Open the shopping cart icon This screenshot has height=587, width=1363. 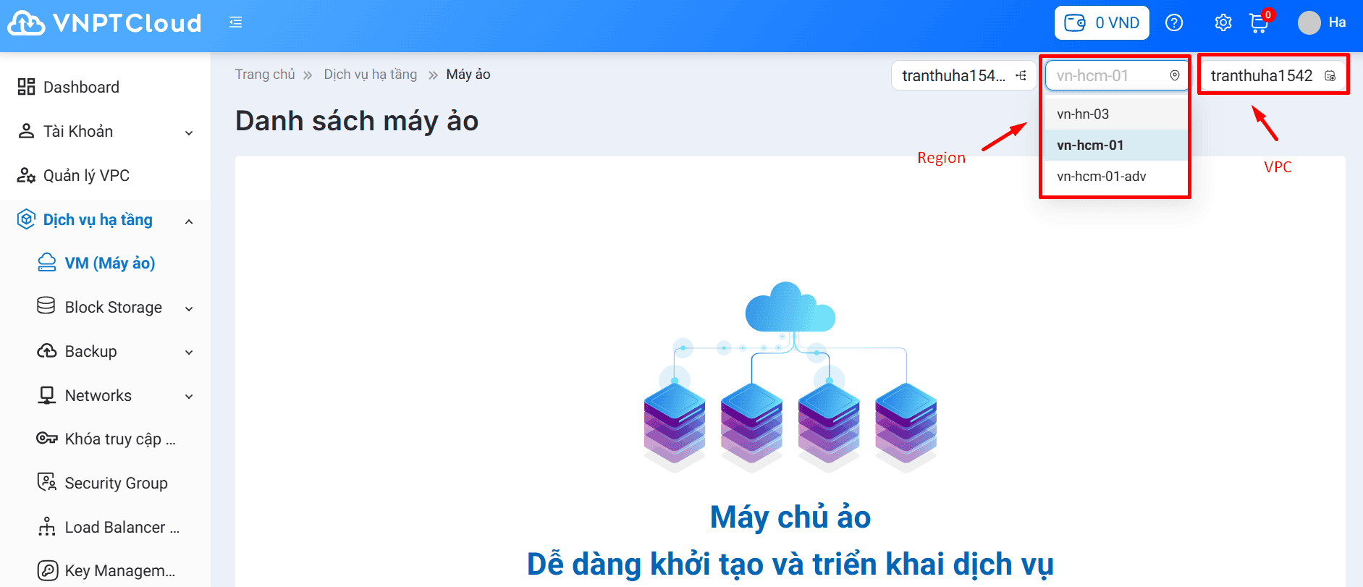(x=1259, y=24)
